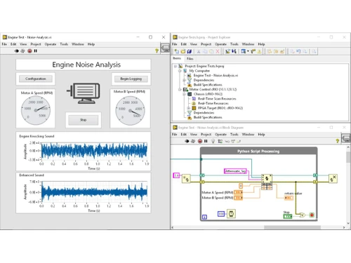
Task: Click the Cut scissors icon in Project Explorer toolbar
Action: click(x=199, y=51)
